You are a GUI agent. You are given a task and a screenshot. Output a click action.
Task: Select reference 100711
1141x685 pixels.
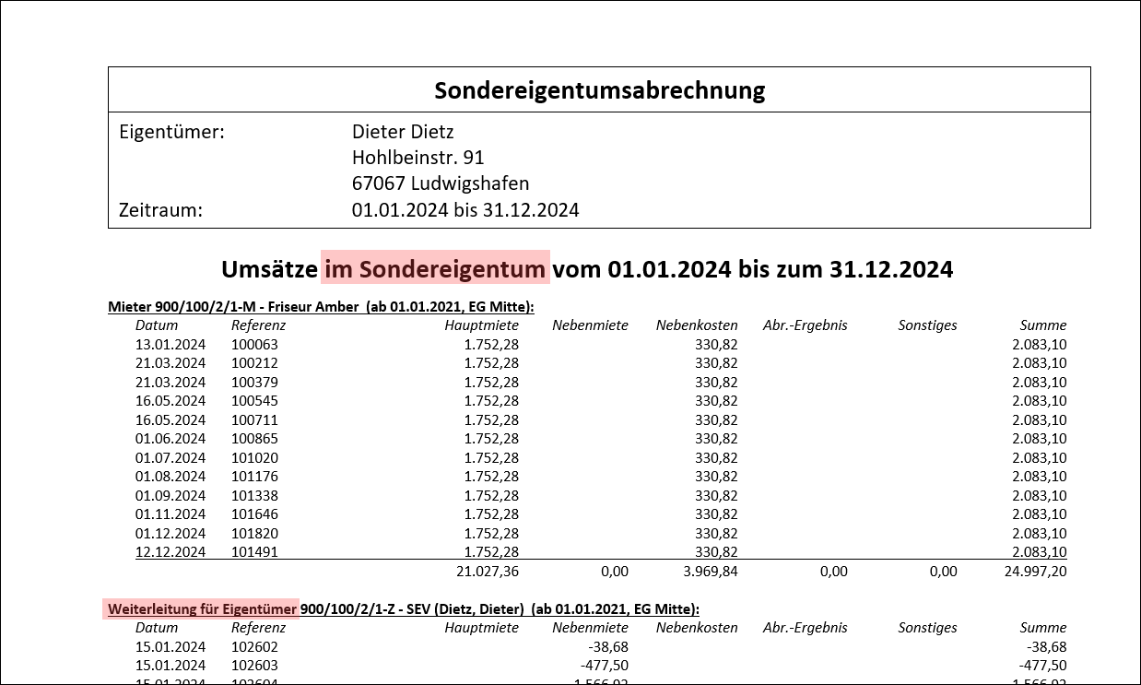pos(254,419)
